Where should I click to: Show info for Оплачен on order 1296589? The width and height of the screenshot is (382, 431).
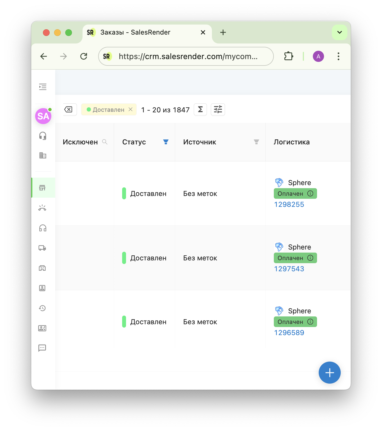(x=310, y=322)
